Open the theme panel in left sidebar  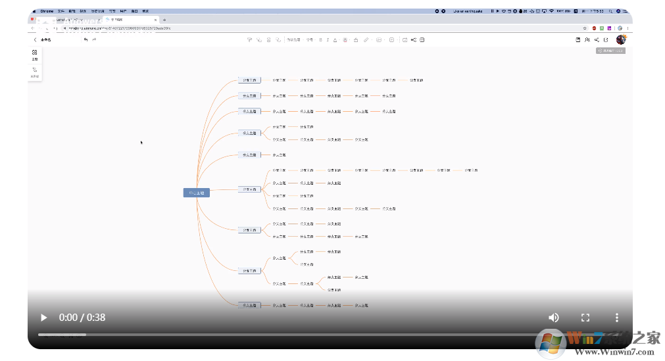tap(34, 54)
